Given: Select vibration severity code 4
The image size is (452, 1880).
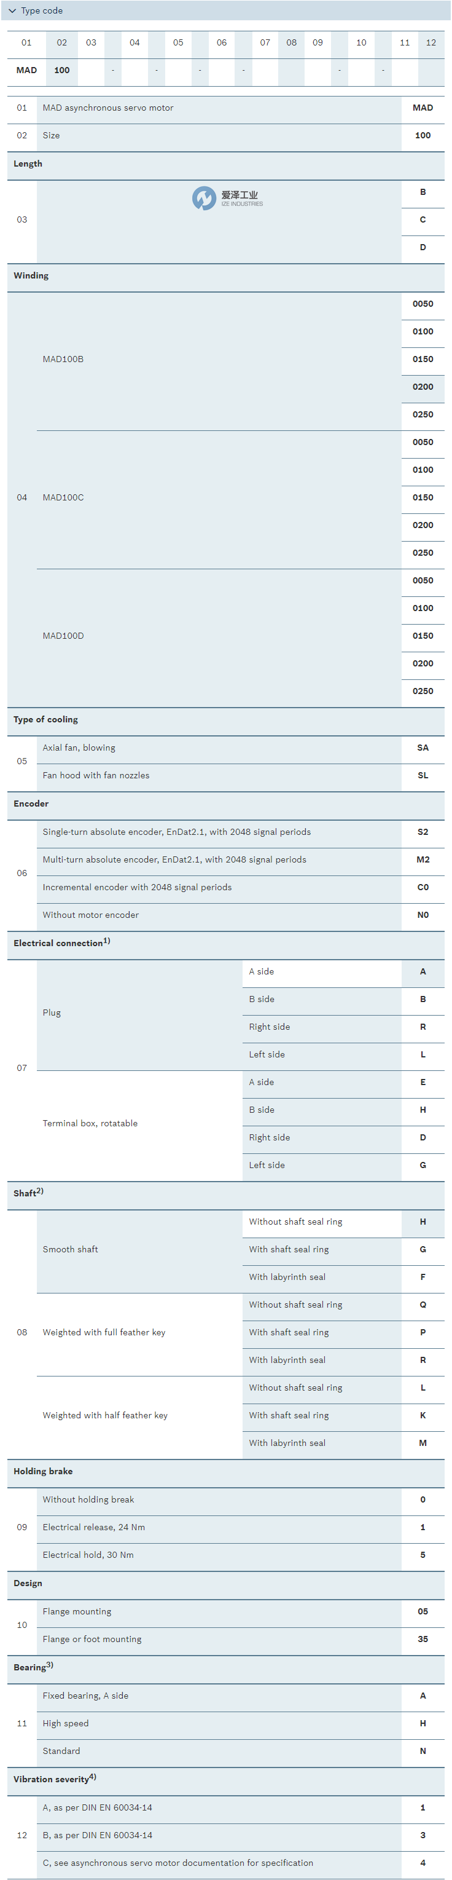Looking at the screenshot, I should [423, 1863].
